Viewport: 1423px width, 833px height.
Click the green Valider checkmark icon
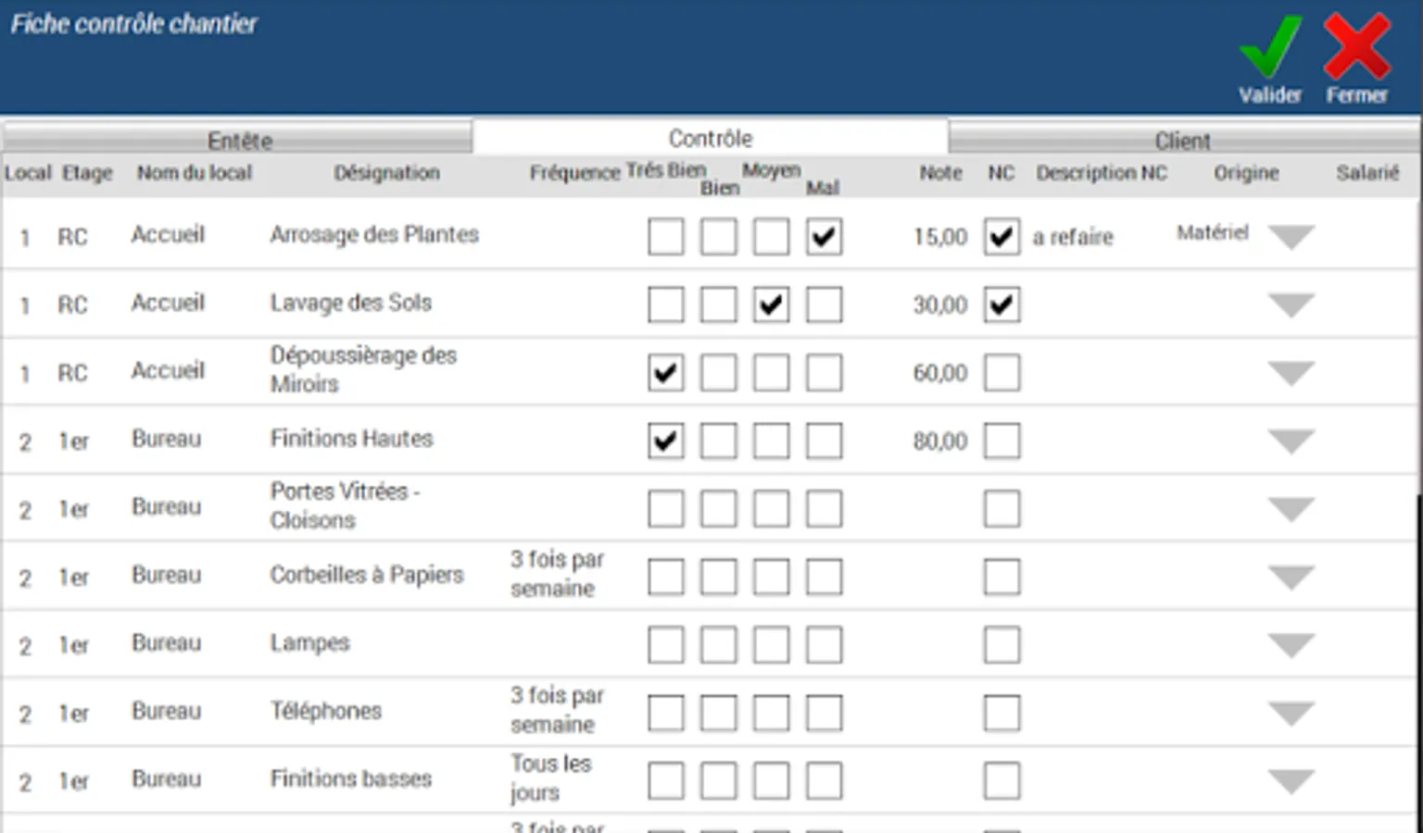click(1270, 48)
